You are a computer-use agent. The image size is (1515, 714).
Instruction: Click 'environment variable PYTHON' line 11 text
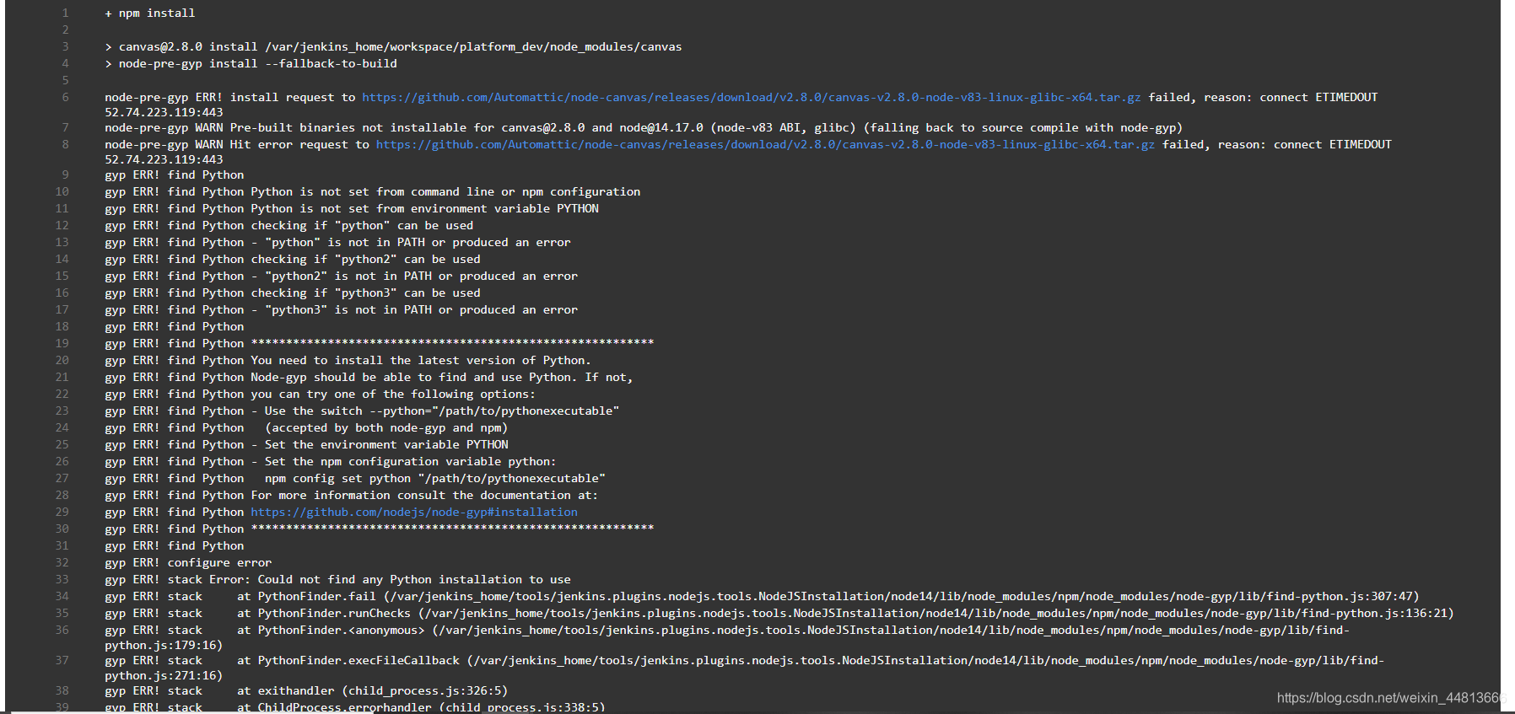[424, 208]
